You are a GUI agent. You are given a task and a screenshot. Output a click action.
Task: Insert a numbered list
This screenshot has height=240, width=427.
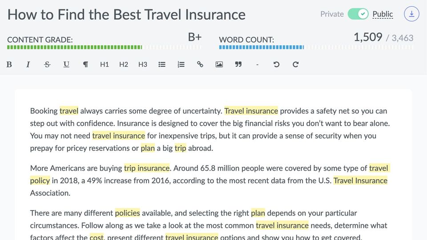[181, 64]
